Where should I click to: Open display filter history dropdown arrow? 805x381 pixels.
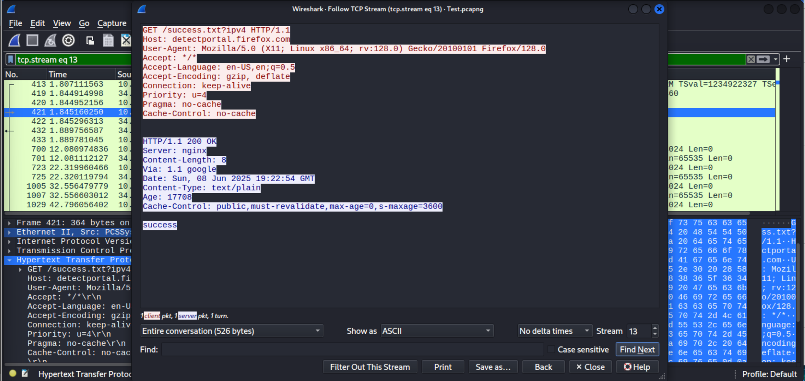click(x=776, y=59)
